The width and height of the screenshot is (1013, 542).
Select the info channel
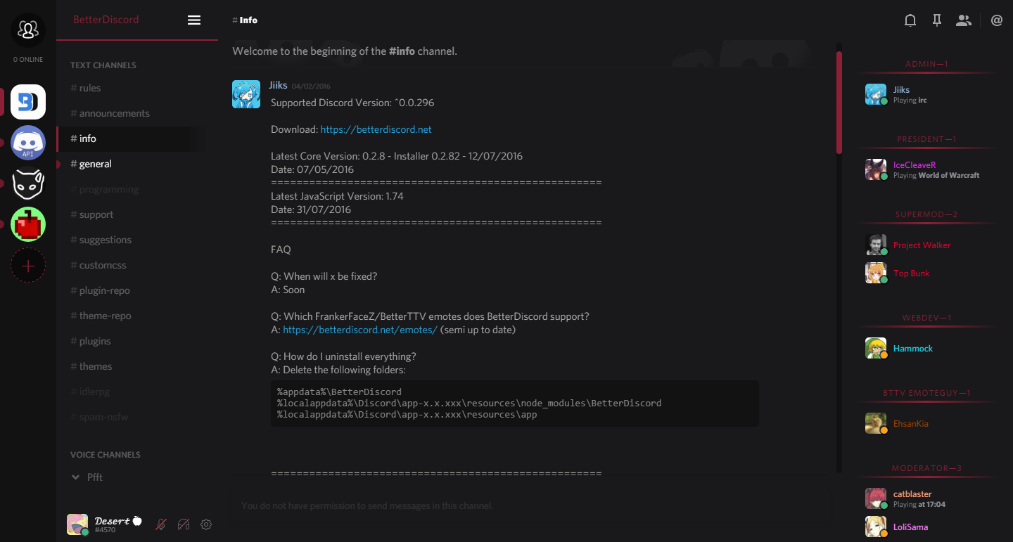click(137, 138)
